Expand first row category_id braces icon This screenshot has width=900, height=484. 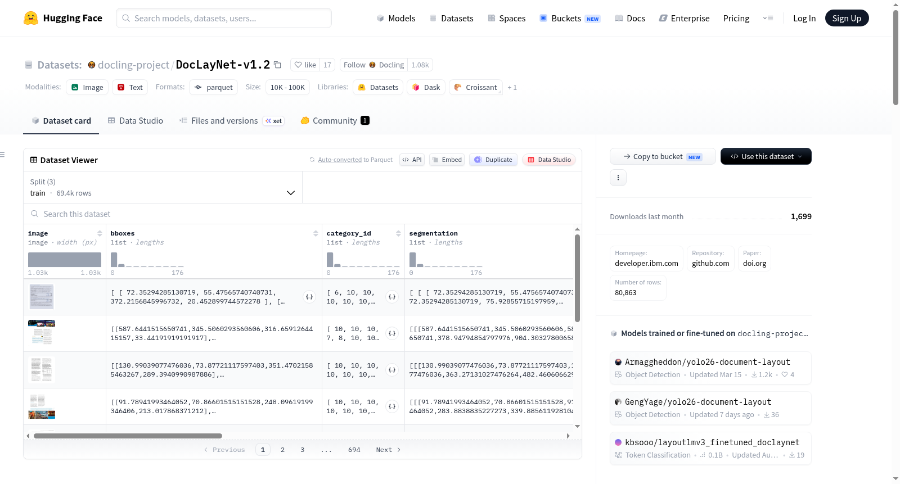[392, 297]
